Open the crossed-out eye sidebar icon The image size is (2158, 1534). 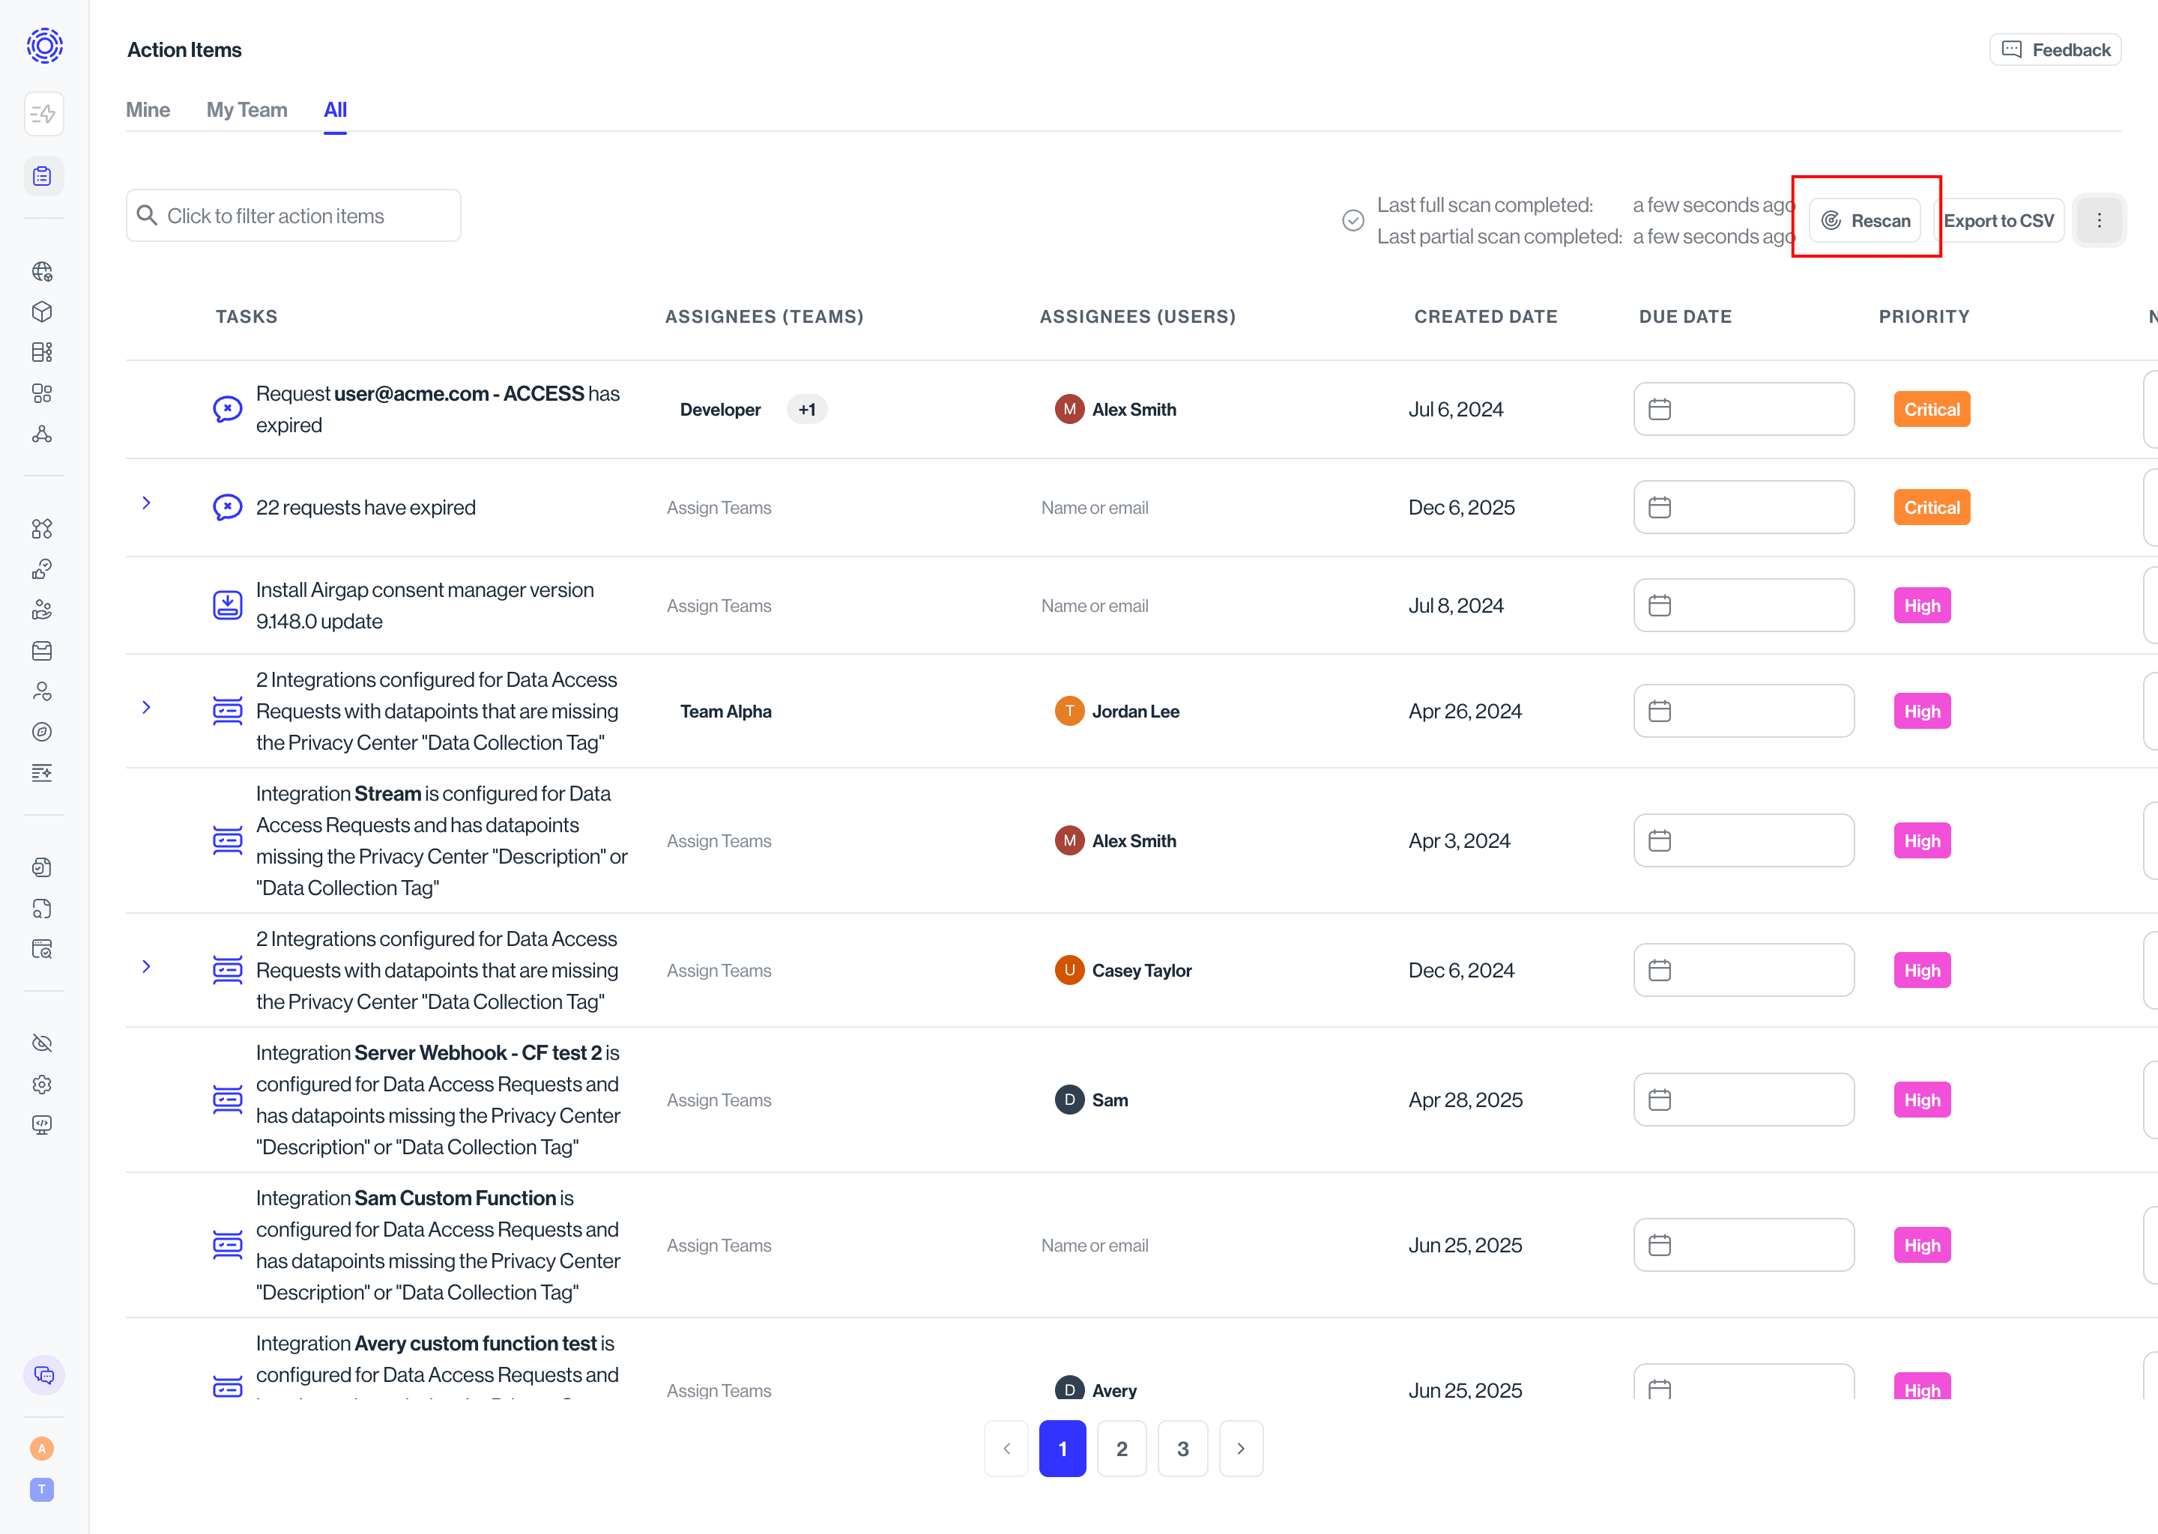click(41, 1043)
